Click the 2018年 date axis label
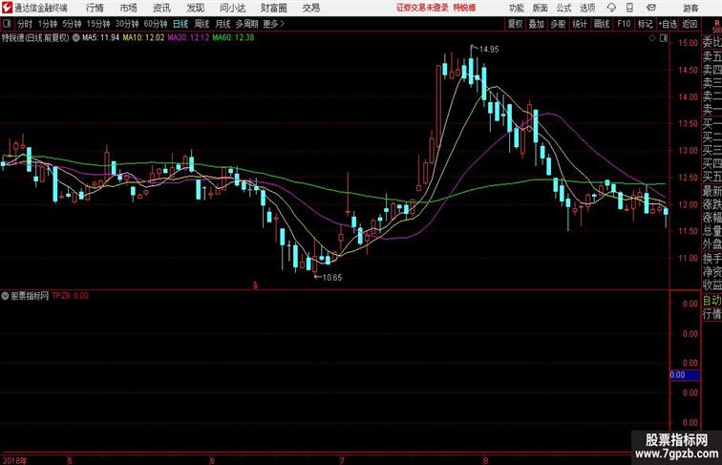 pyautogui.click(x=14, y=460)
